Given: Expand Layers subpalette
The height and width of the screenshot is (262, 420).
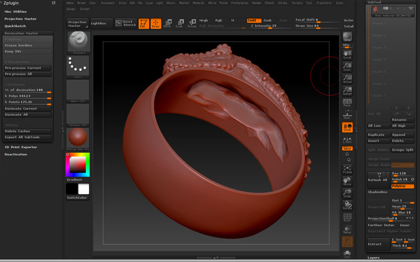Looking at the screenshot, I should pyautogui.click(x=373, y=258).
